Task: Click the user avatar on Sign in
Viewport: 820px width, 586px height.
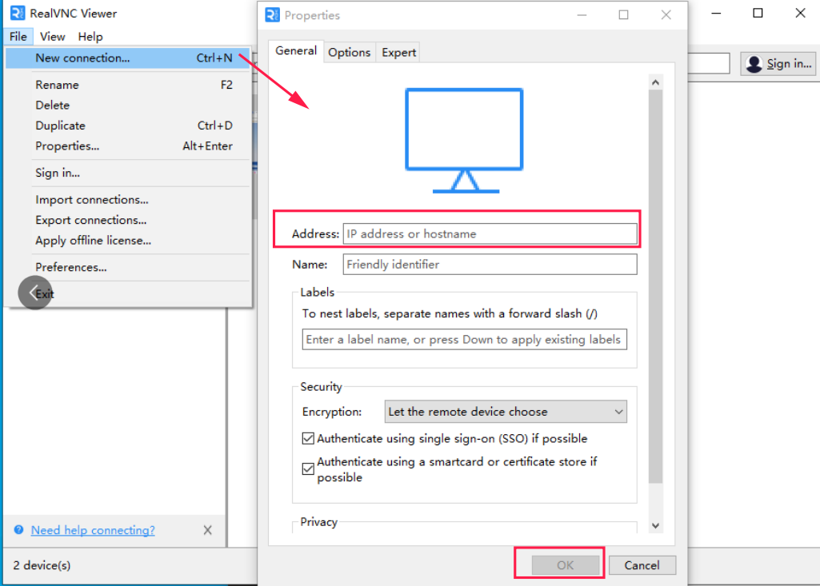Action: (x=754, y=64)
